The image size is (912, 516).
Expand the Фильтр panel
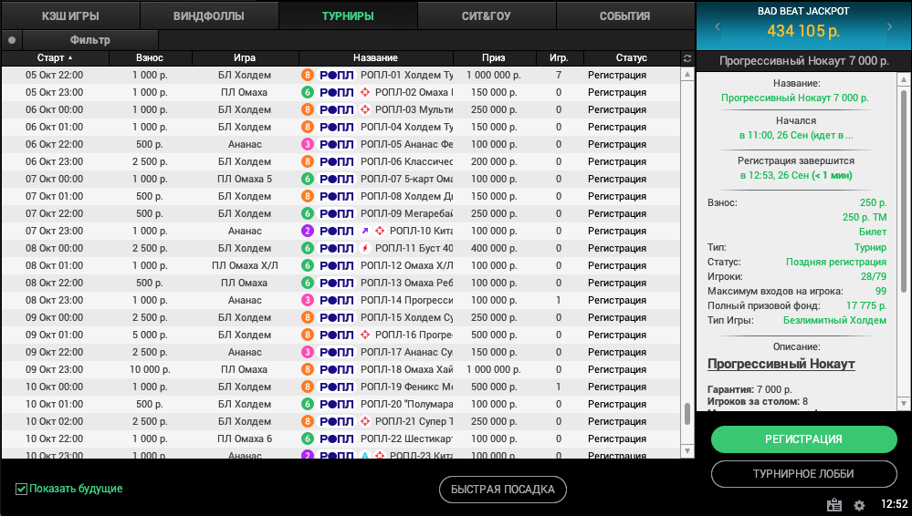tap(89, 40)
